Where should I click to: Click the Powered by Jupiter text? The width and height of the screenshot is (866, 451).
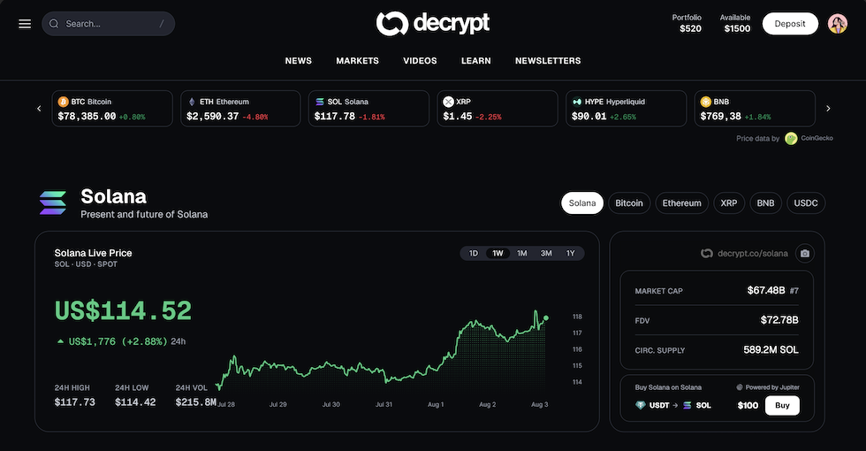[x=772, y=387]
